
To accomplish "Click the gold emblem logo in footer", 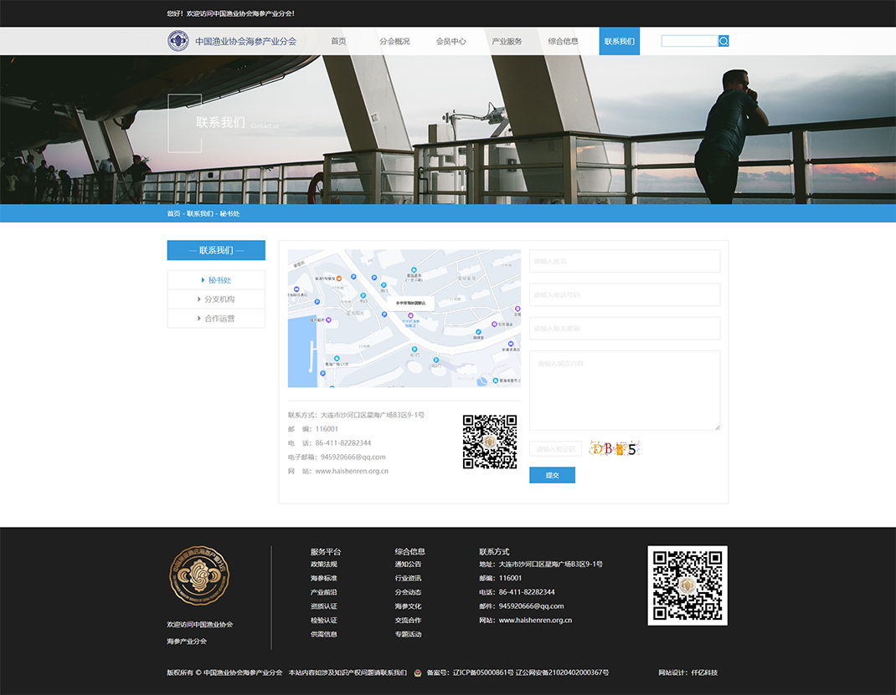I will (199, 576).
